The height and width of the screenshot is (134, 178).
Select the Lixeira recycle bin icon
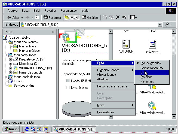[10, 81]
